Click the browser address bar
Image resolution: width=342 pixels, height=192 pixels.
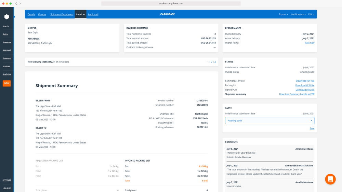pos(171,3)
